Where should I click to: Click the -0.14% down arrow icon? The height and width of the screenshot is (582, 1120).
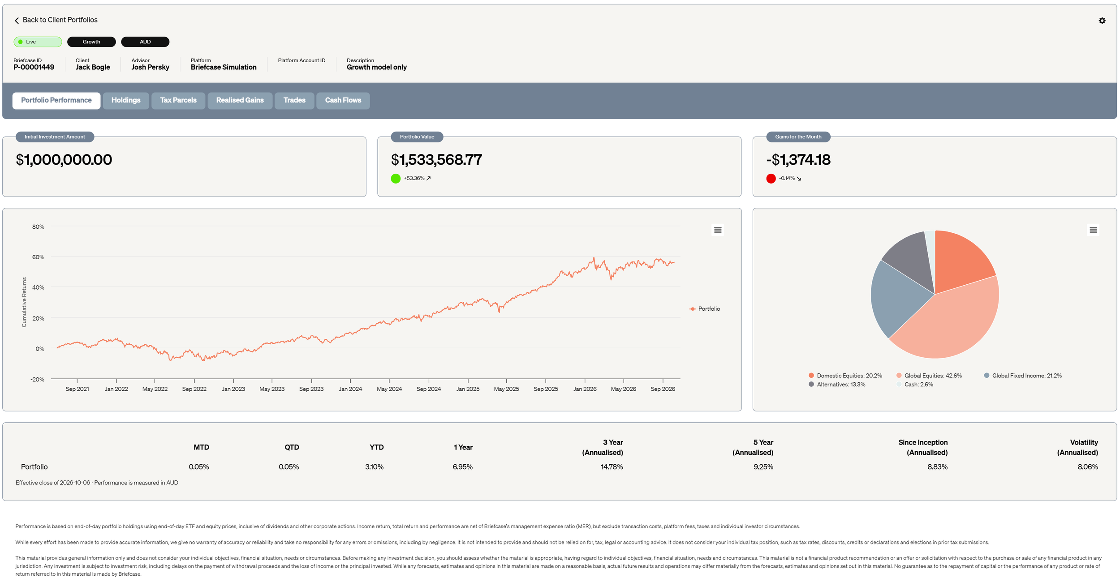pos(799,179)
